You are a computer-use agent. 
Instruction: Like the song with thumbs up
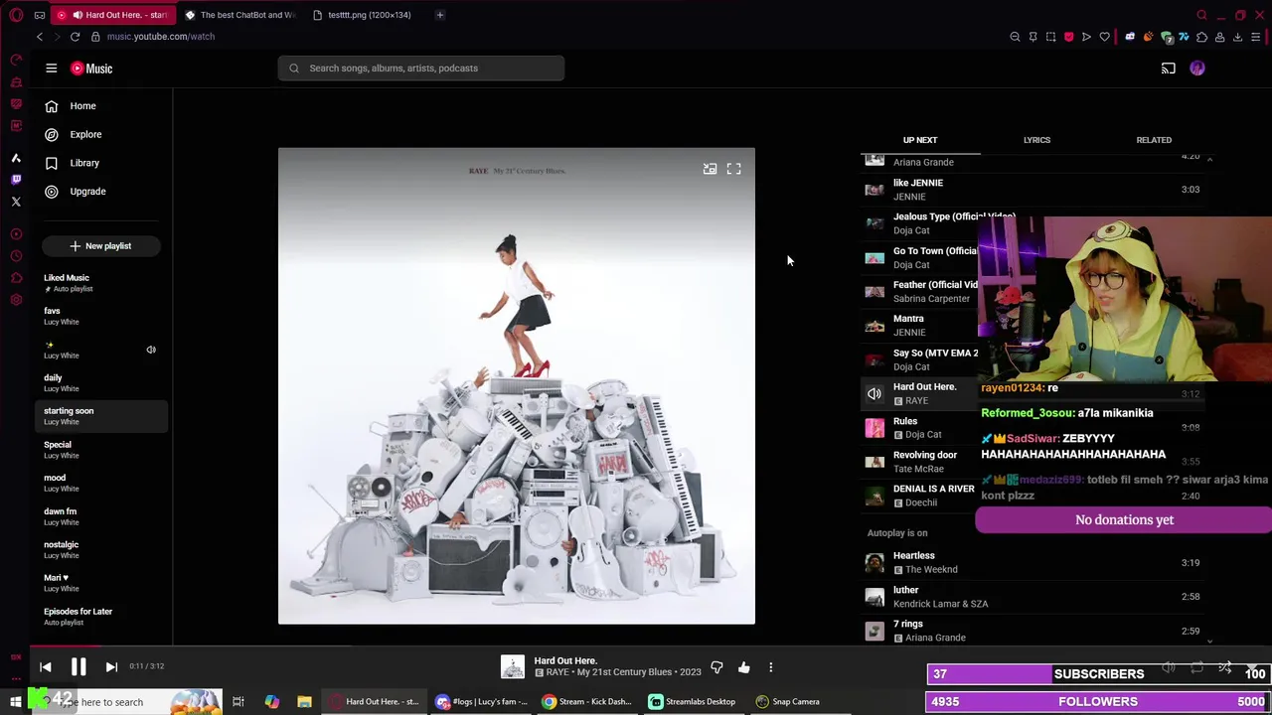coord(743,667)
